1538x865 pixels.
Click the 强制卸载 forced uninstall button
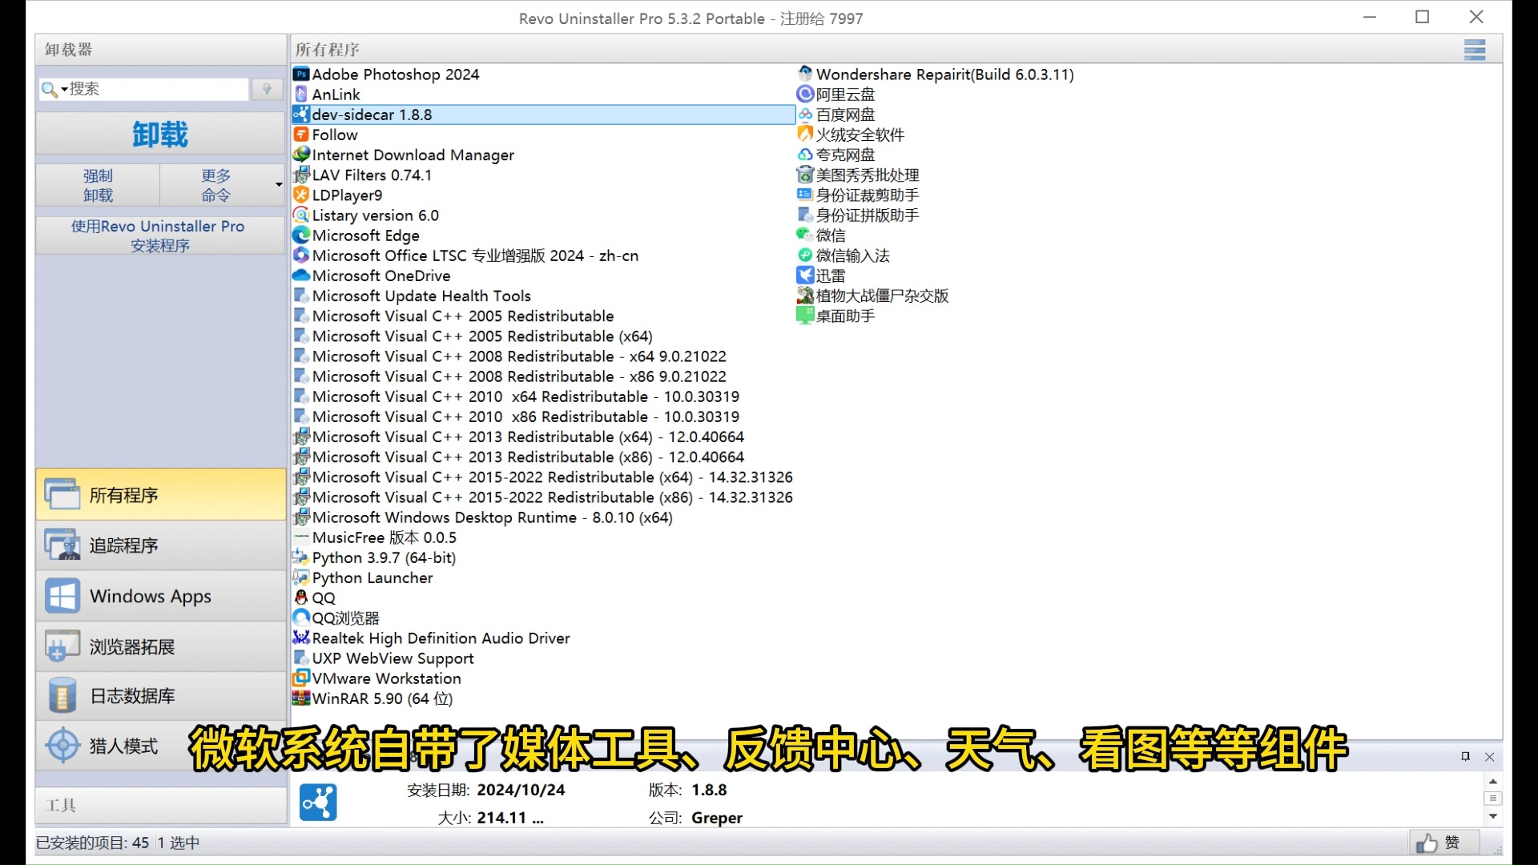coord(98,185)
